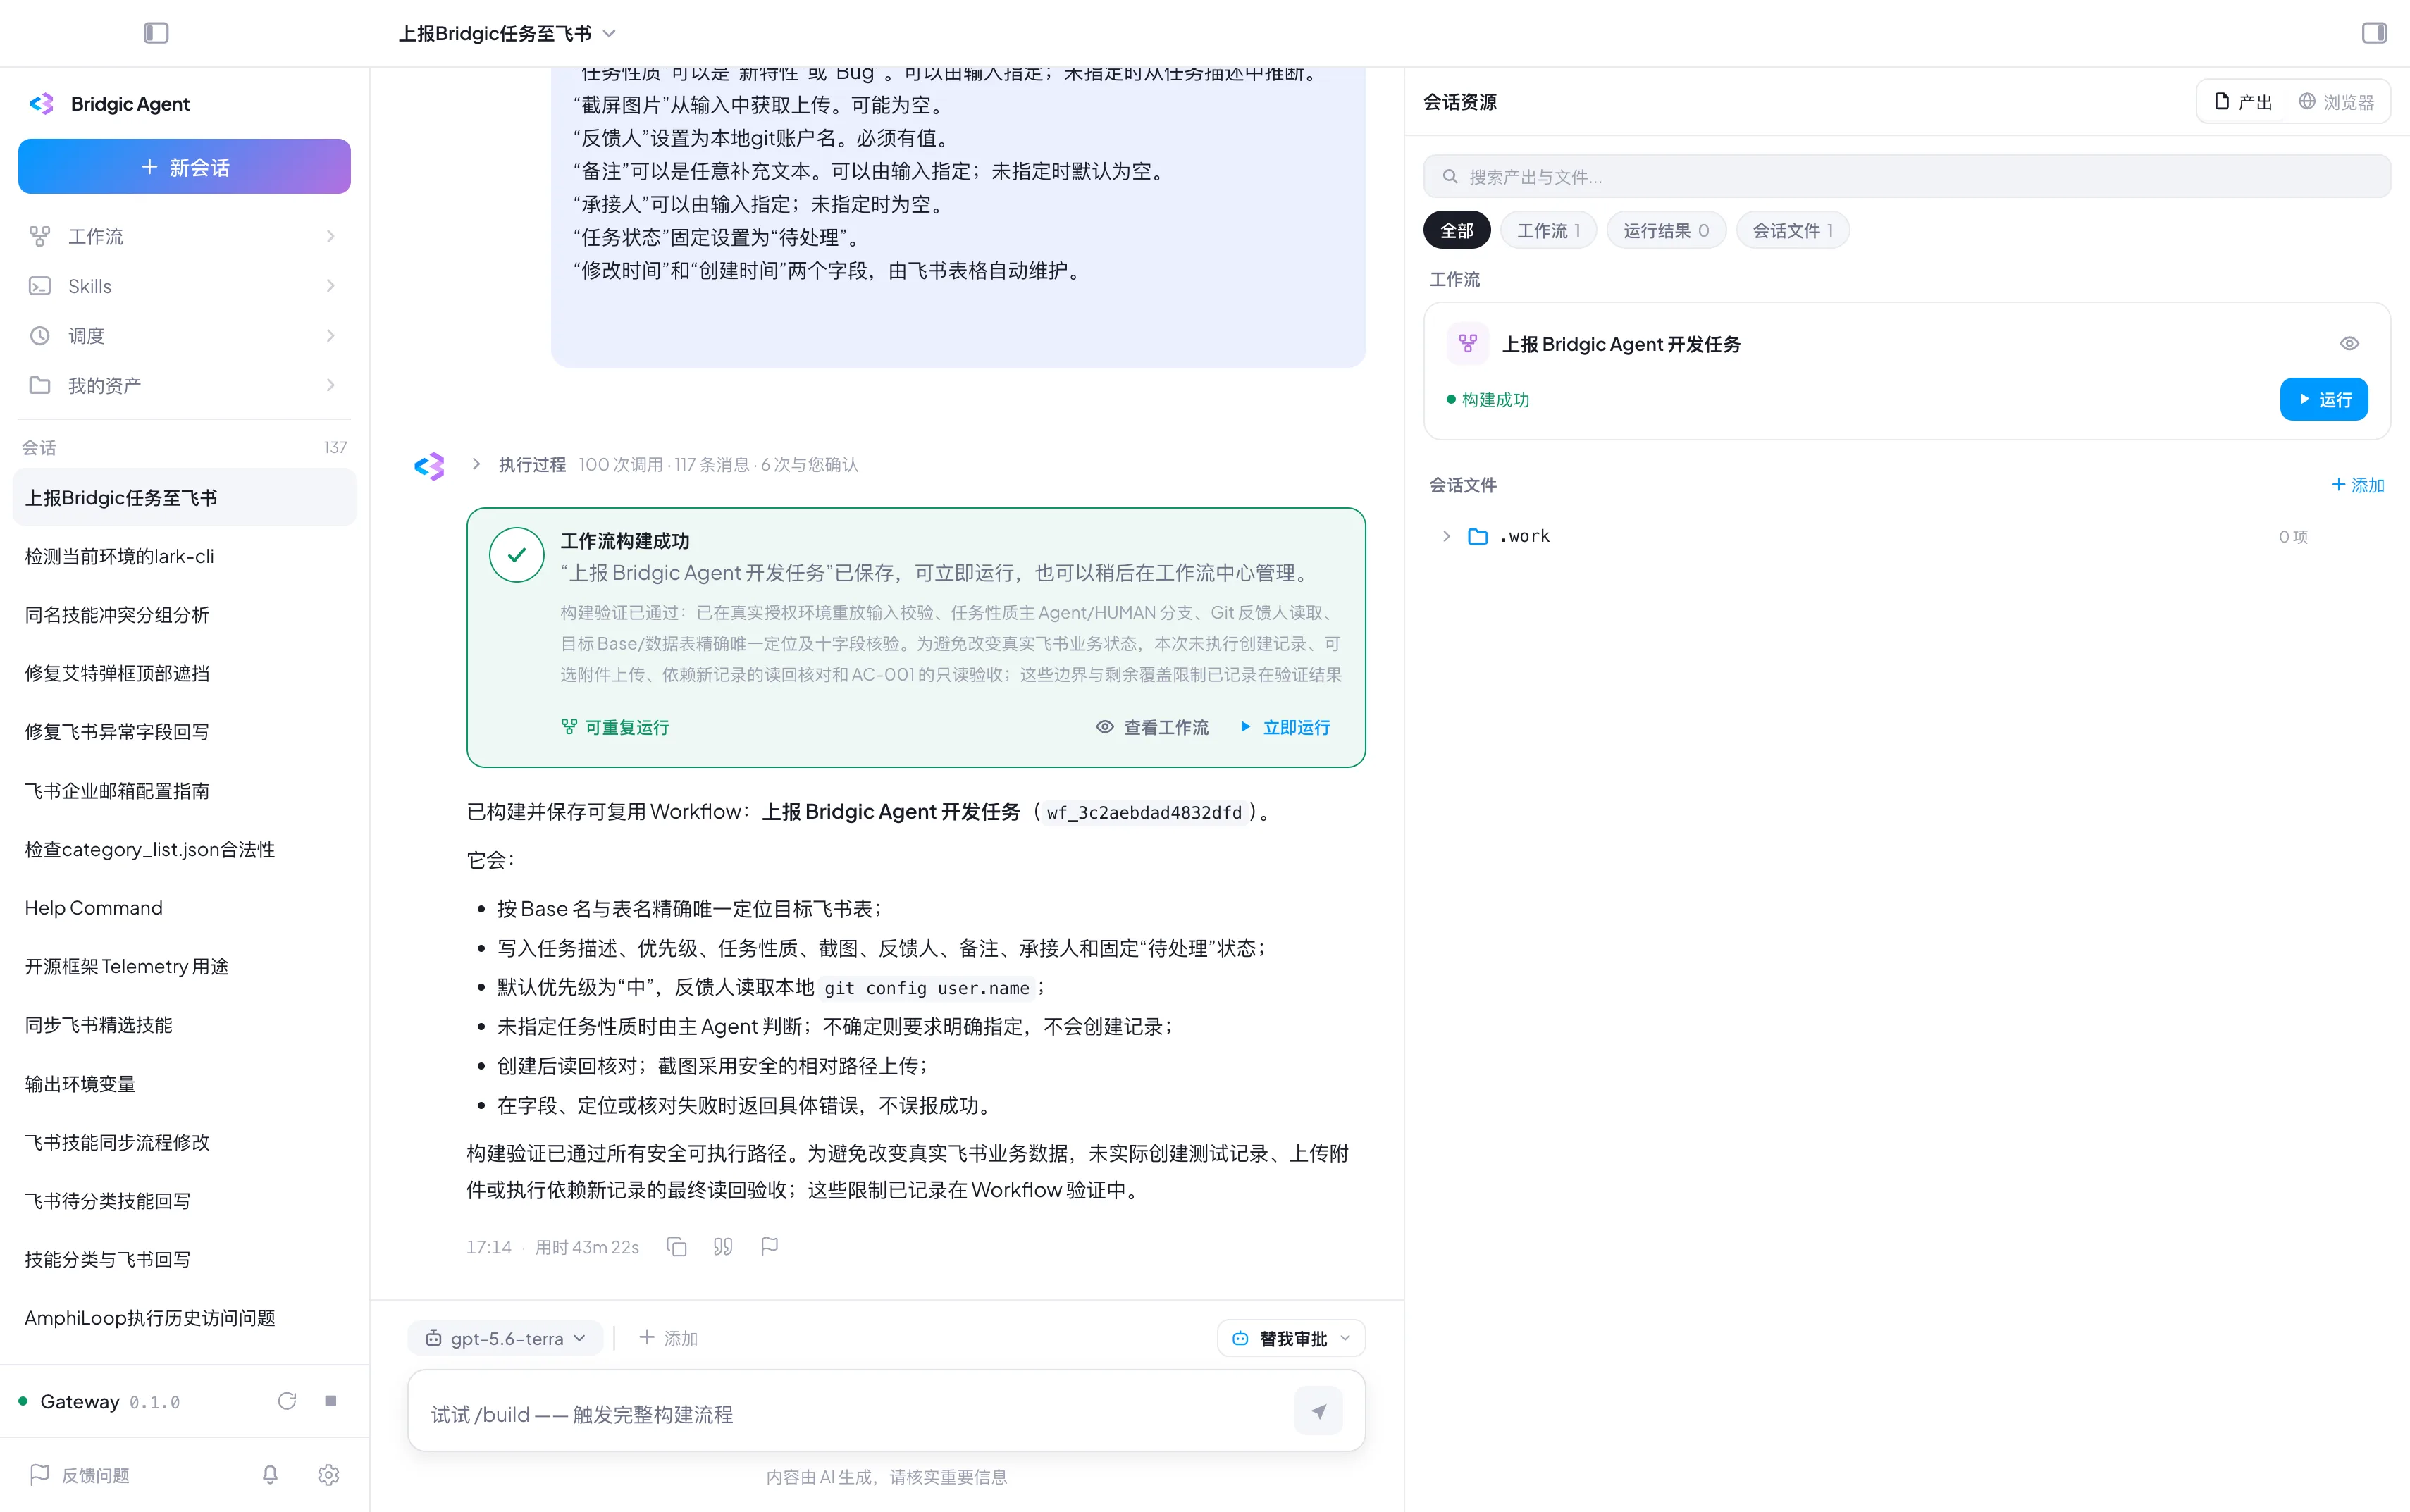Expand the Skills sidebar chevron
The width and height of the screenshot is (2410, 1512).
click(330, 287)
